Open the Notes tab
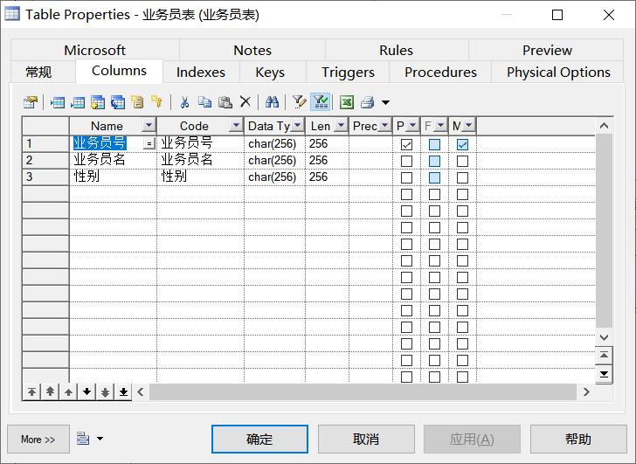Image resolution: width=636 pixels, height=464 pixels. [252, 51]
